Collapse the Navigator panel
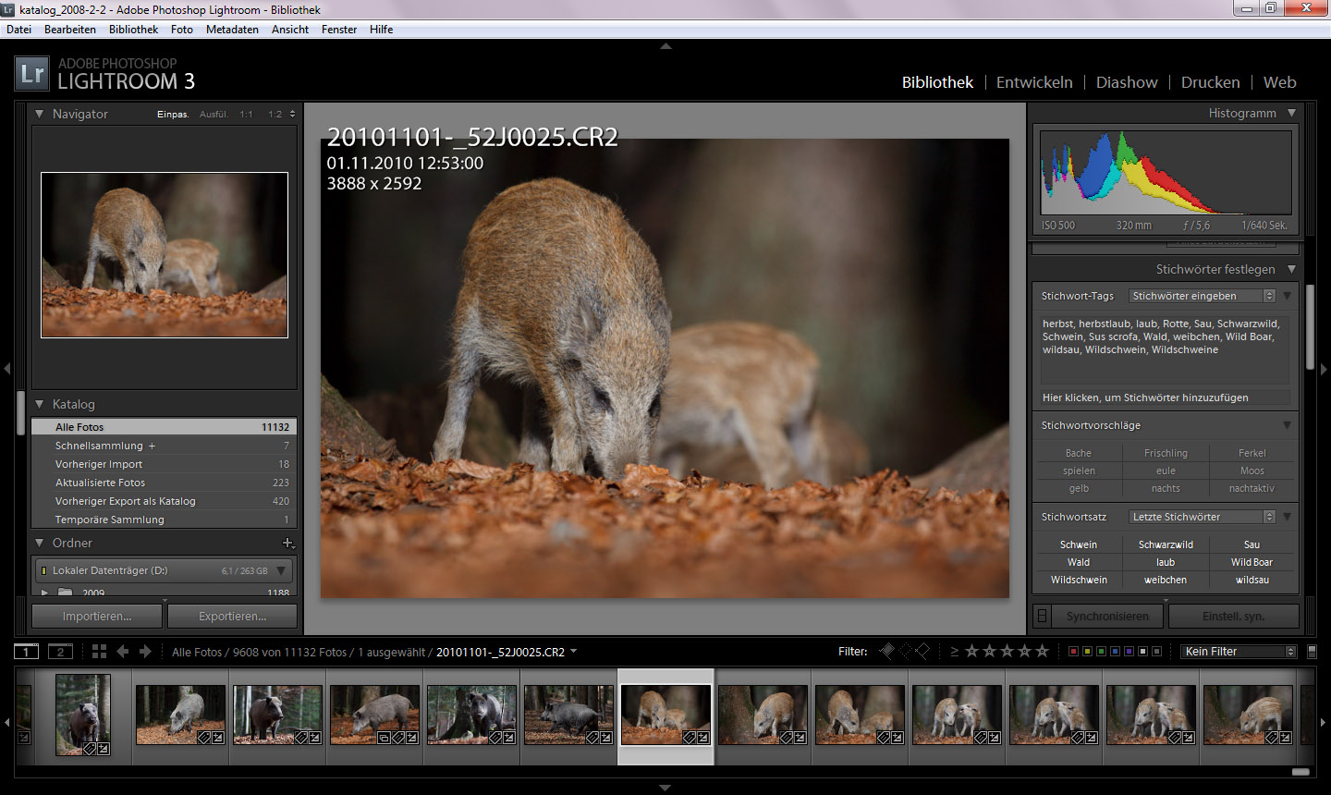Image resolution: width=1331 pixels, height=795 pixels. (40, 114)
